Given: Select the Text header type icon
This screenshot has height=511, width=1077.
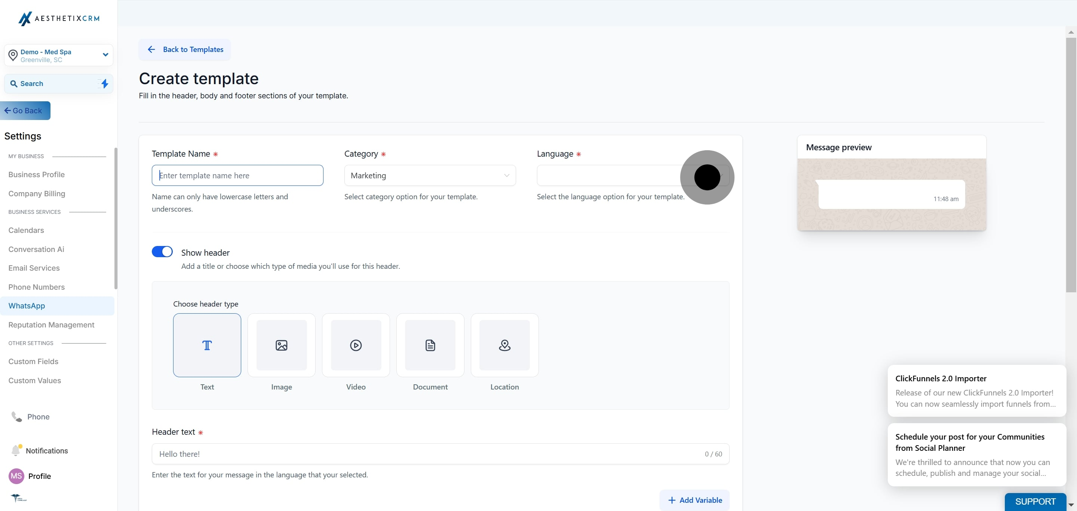Looking at the screenshot, I should click(207, 345).
